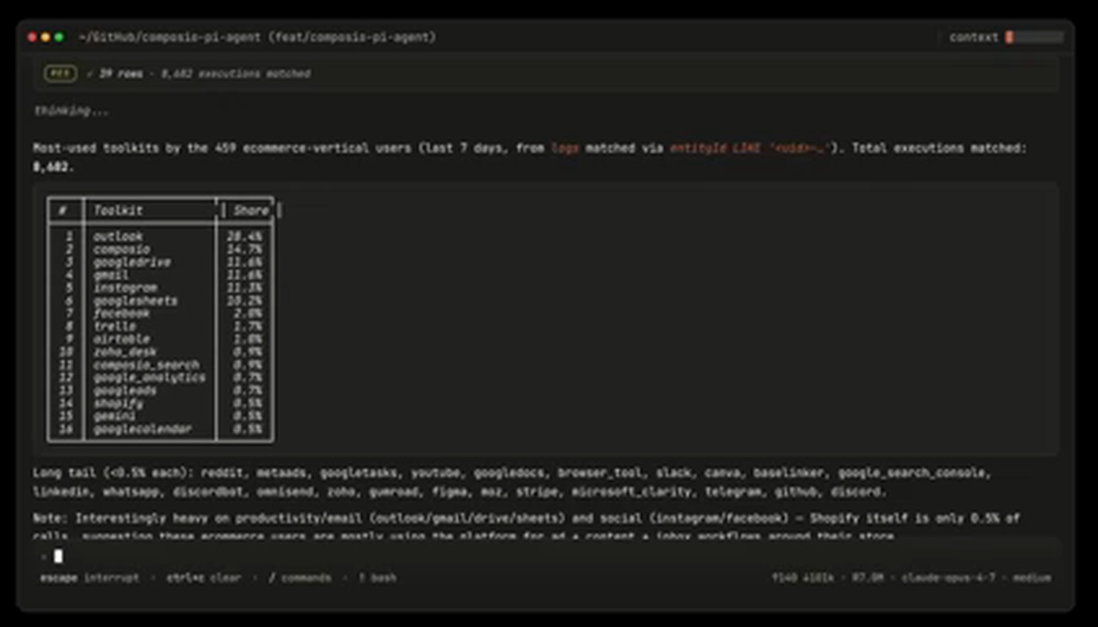Screen dimensions: 1098x627
Task: Select the 'googledrive' table cell
Action: [132, 262]
